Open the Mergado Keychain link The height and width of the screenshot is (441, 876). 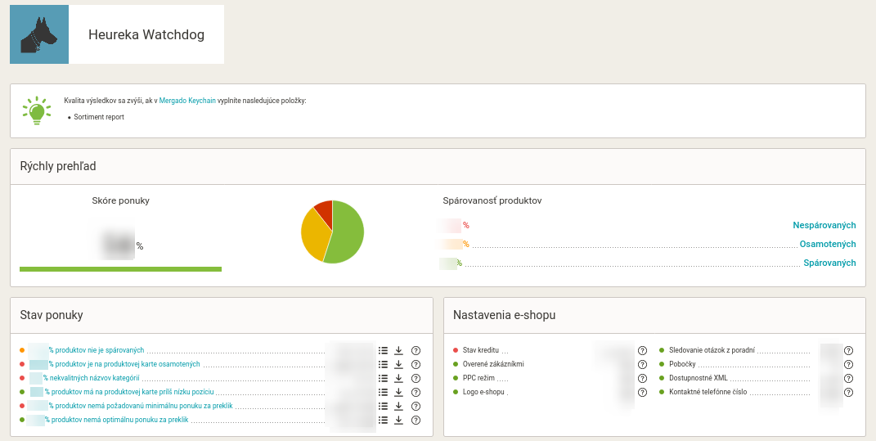[x=187, y=101]
